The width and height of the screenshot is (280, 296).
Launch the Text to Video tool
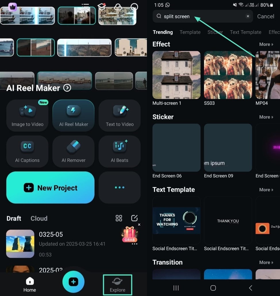click(120, 116)
